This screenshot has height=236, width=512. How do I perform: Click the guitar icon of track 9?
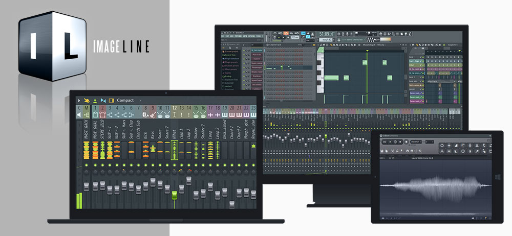153,115
